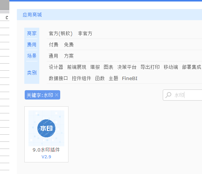Select the 数据接口 category
Image resolution: width=202 pixels, height=174 pixels.
[x=58, y=78]
